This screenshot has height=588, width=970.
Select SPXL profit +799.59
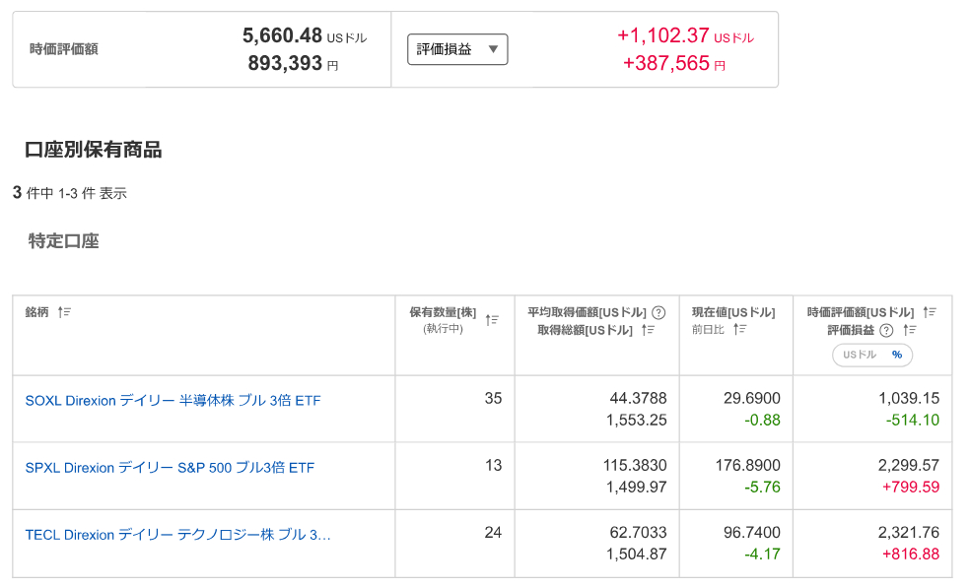pyautogui.click(x=911, y=488)
